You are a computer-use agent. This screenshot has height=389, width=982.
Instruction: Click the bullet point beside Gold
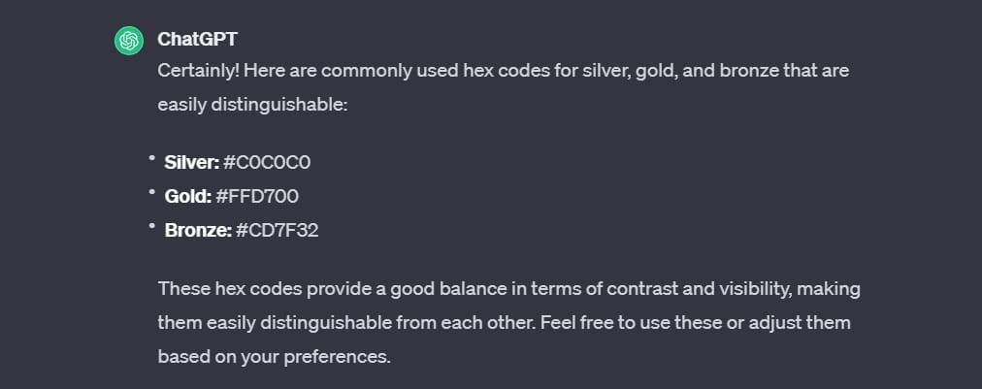[151, 193]
